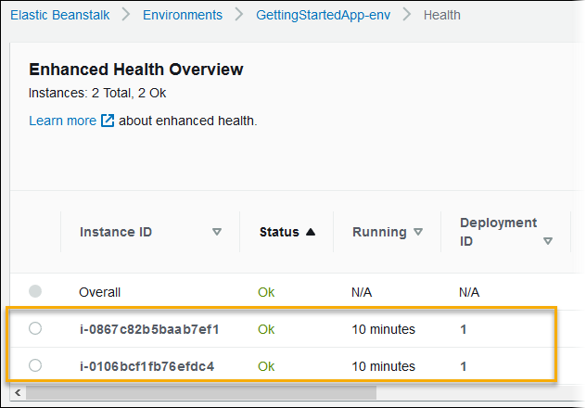Select radio button for instance i-0867c82b5baab7ef1
Screen dimensions: 586x408
point(35,328)
